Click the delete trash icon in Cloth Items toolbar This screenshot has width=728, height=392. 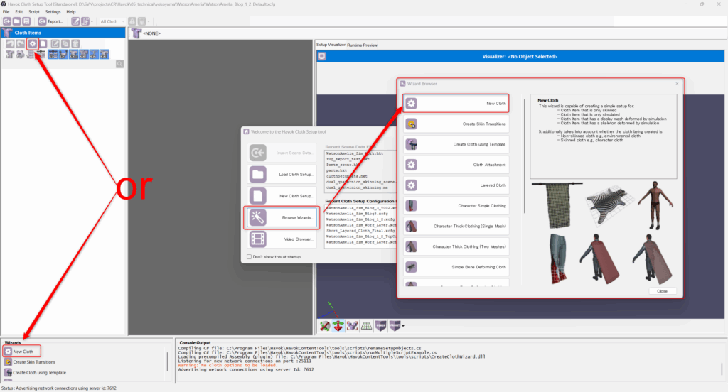pos(75,43)
